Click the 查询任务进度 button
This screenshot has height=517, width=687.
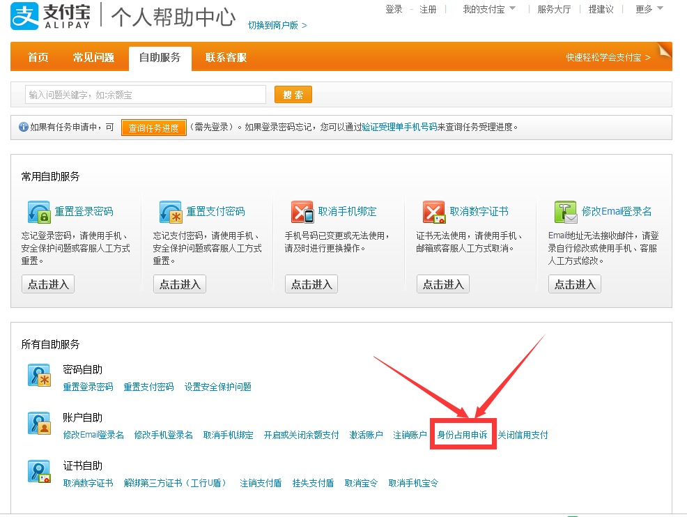153,128
